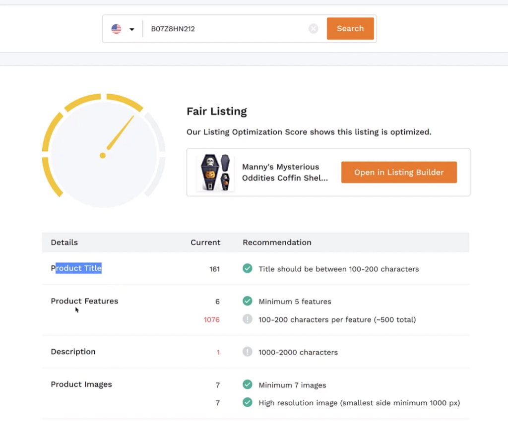Click the listing score gauge dial
This screenshot has height=436, width=508.
click(104, 151)
